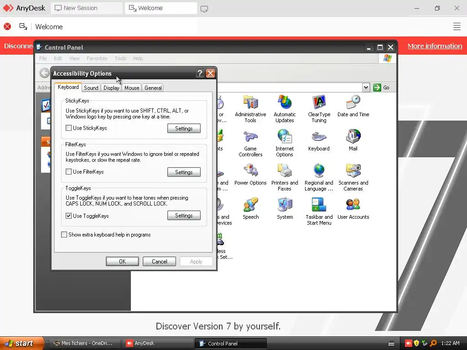Select the Keyboard tab in Accessibility Options

tap(68, 87)
